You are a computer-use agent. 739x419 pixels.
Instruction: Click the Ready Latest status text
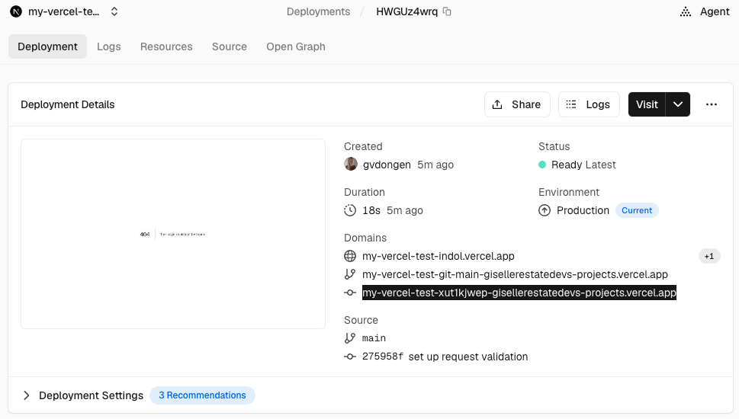(583, 165)
